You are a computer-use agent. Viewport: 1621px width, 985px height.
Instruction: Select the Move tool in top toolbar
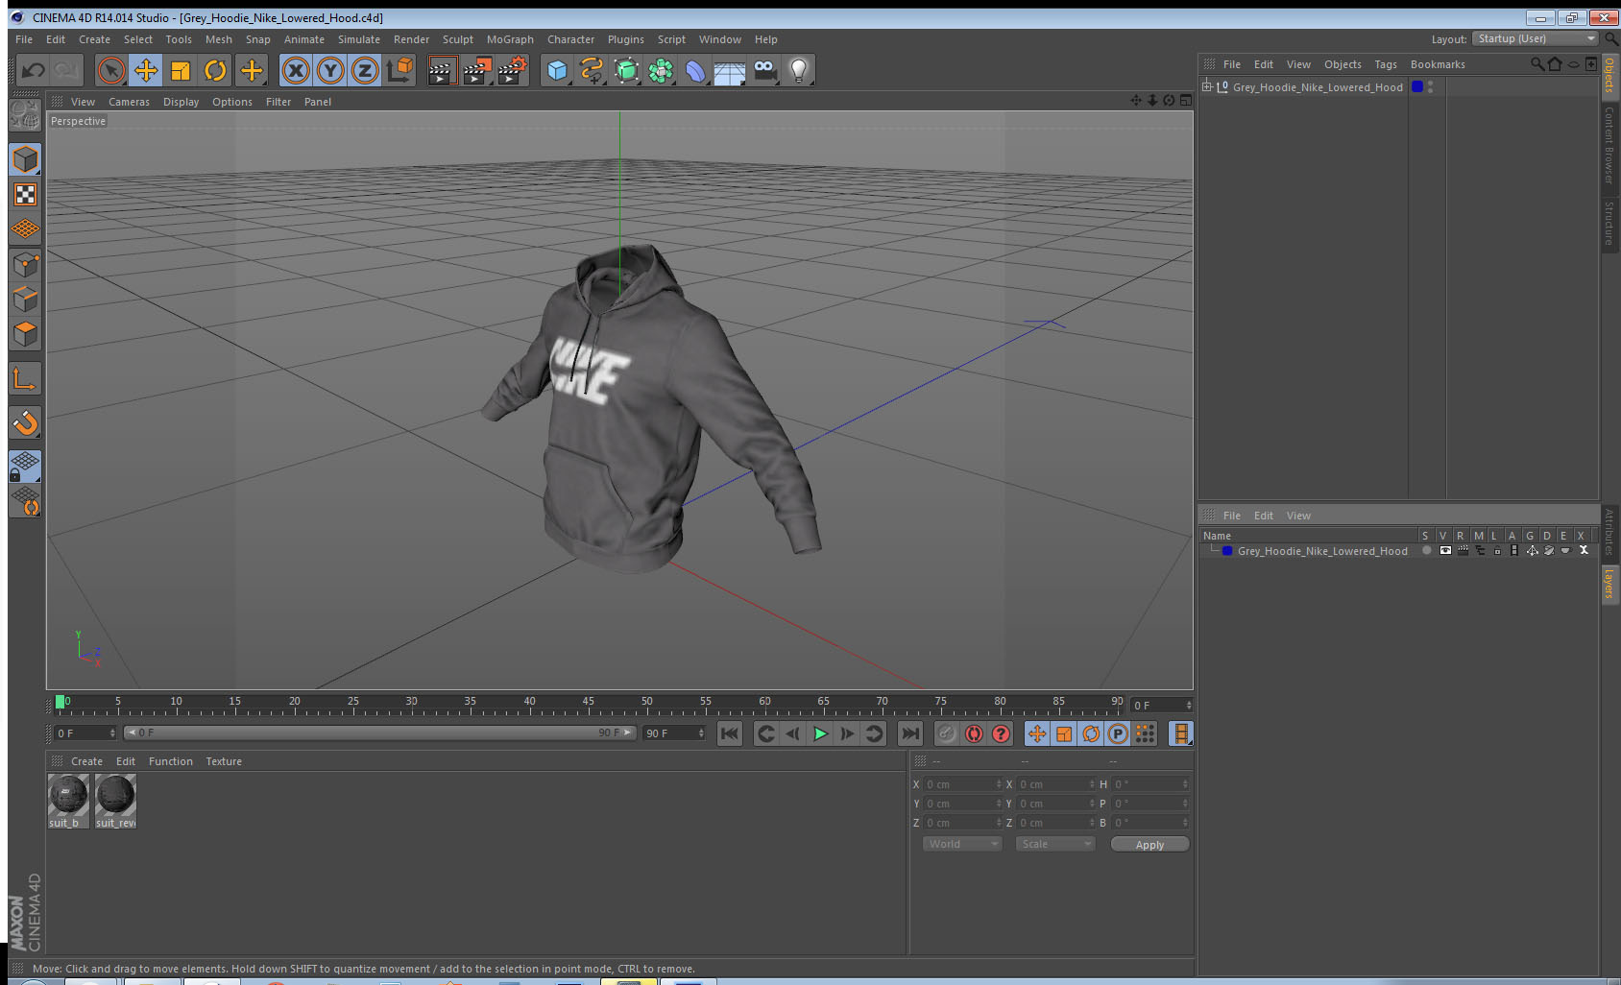click(x=146, y=70)
